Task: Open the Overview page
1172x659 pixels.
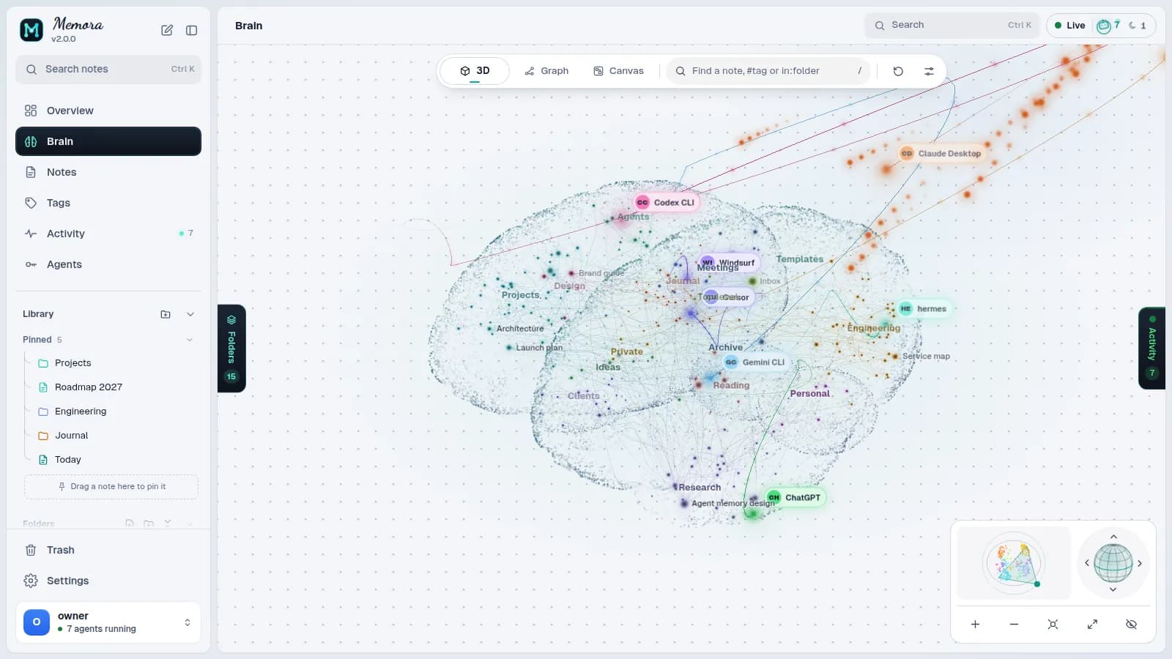Action: click(108, 111)
